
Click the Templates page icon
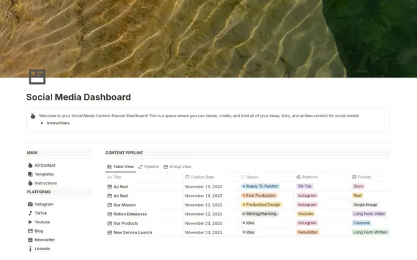coord(31,174)
